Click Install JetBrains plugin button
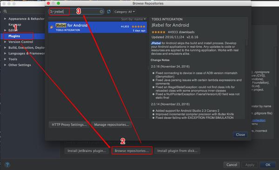Screen dimensions: 279x170 pos(86,151)
